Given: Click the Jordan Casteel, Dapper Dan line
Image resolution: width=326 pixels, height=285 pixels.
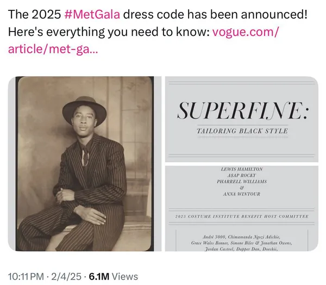Looking at the screenshot, I should 242,249.
